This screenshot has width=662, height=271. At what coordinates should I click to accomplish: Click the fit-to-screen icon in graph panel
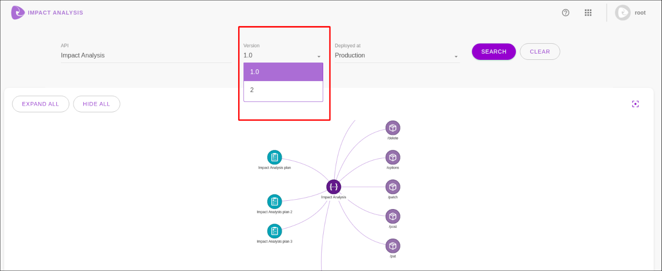[635, 104]
